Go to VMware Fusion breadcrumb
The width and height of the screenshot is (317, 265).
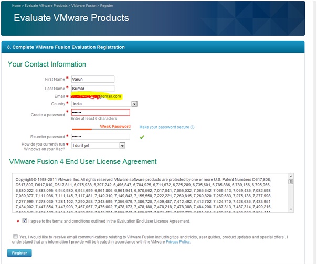[83, 6]
